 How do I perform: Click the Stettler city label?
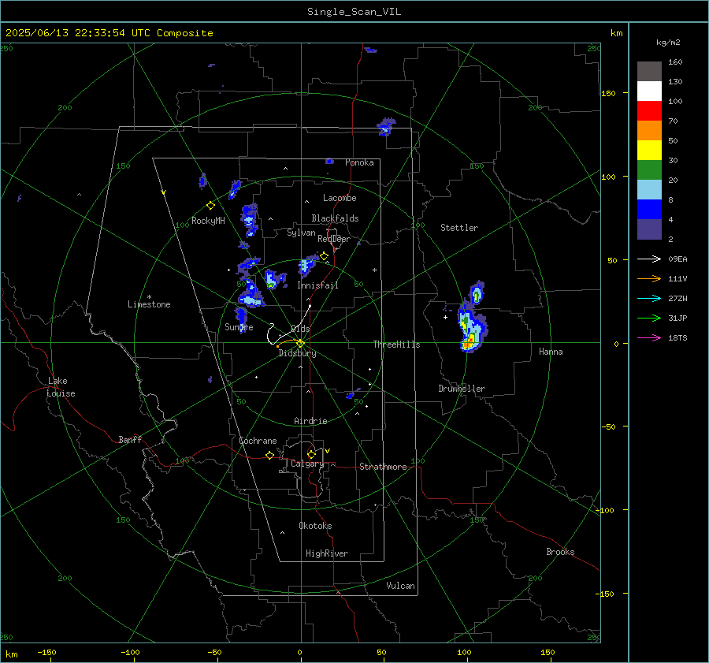459,228
